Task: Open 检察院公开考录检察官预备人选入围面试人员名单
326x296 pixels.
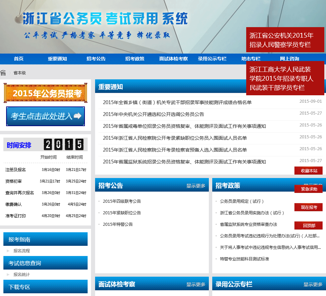Action: tap(175, 150)
